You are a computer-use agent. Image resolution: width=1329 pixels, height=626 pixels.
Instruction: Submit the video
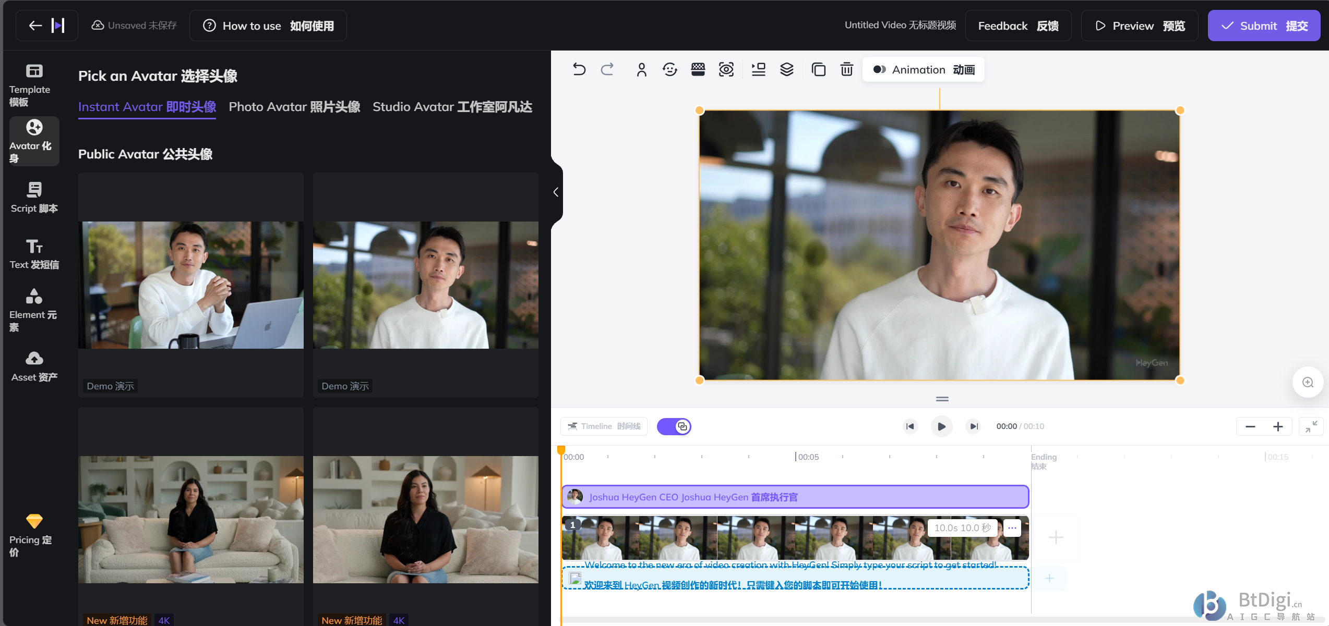[x=1264, y=26]
